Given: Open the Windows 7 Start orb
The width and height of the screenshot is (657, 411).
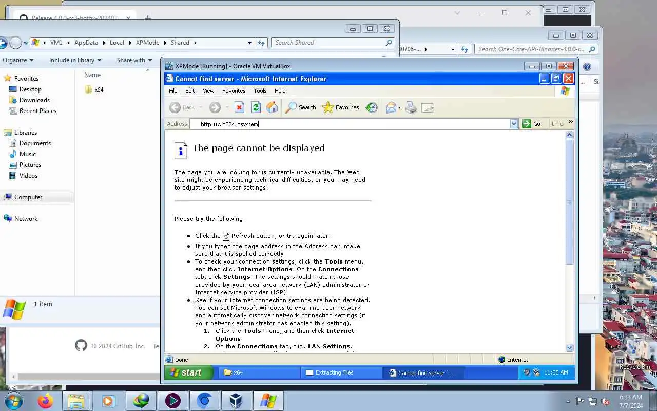Looking at the screenshot, I should click(x=13, y=401).
